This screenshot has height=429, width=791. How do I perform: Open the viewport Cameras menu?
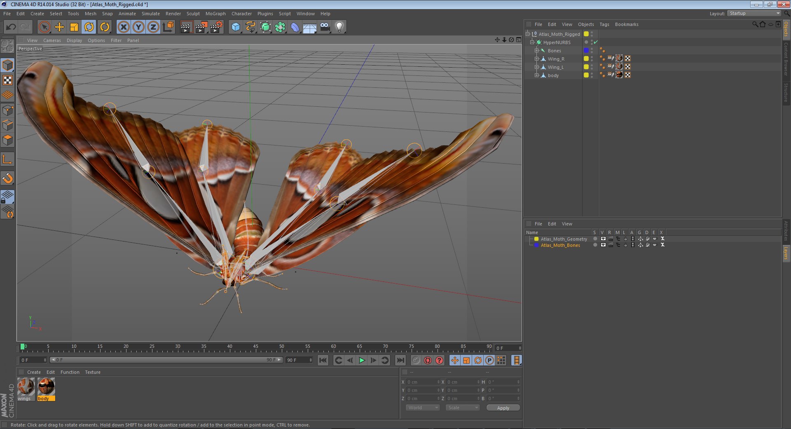click(x=52, y=40)
